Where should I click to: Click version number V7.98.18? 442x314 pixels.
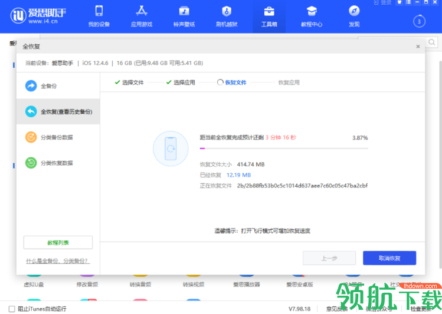(299, 309)
